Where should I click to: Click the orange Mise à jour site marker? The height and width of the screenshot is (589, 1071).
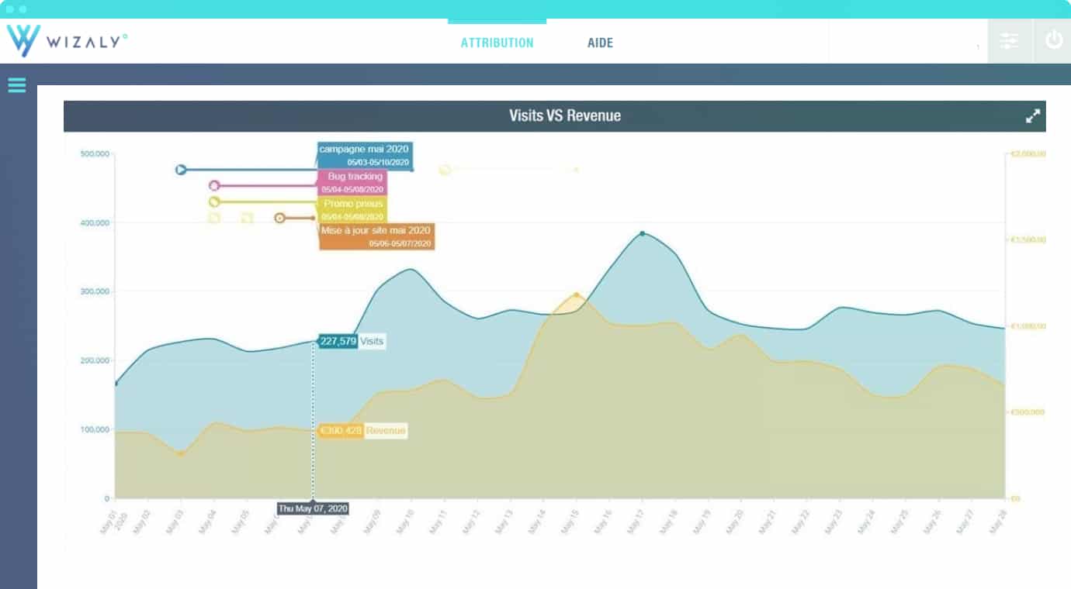click(x=280, y=219)
